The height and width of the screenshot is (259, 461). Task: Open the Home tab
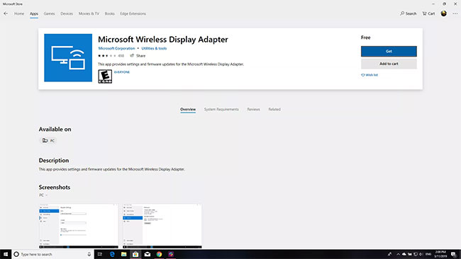click(19, 13)
